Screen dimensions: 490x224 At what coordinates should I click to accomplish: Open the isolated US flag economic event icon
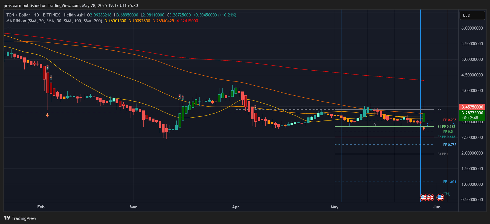pos(440,197)
